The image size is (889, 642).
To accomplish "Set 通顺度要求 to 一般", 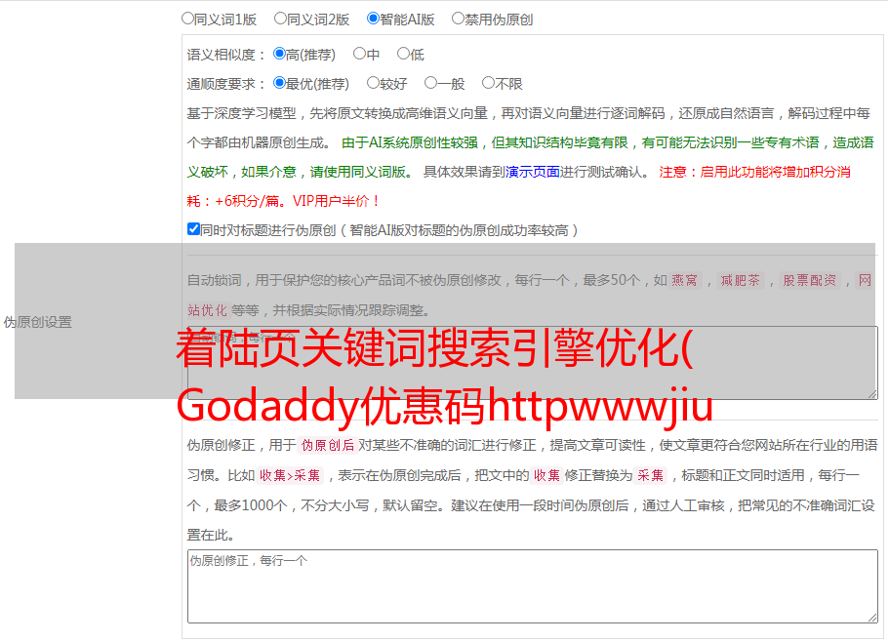I will [430, 83].
